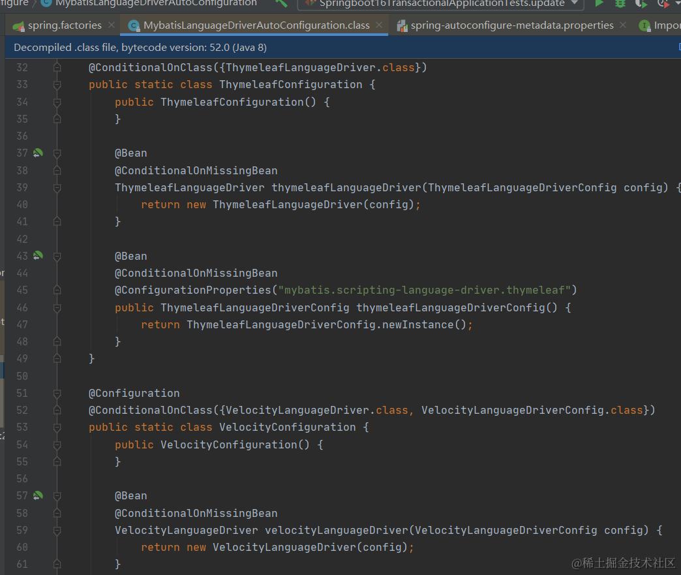Image resolution: width=681 pixels, height=575 pixels.
Task: Click Spring bean gutter icon on line 43
Action: 38,256
